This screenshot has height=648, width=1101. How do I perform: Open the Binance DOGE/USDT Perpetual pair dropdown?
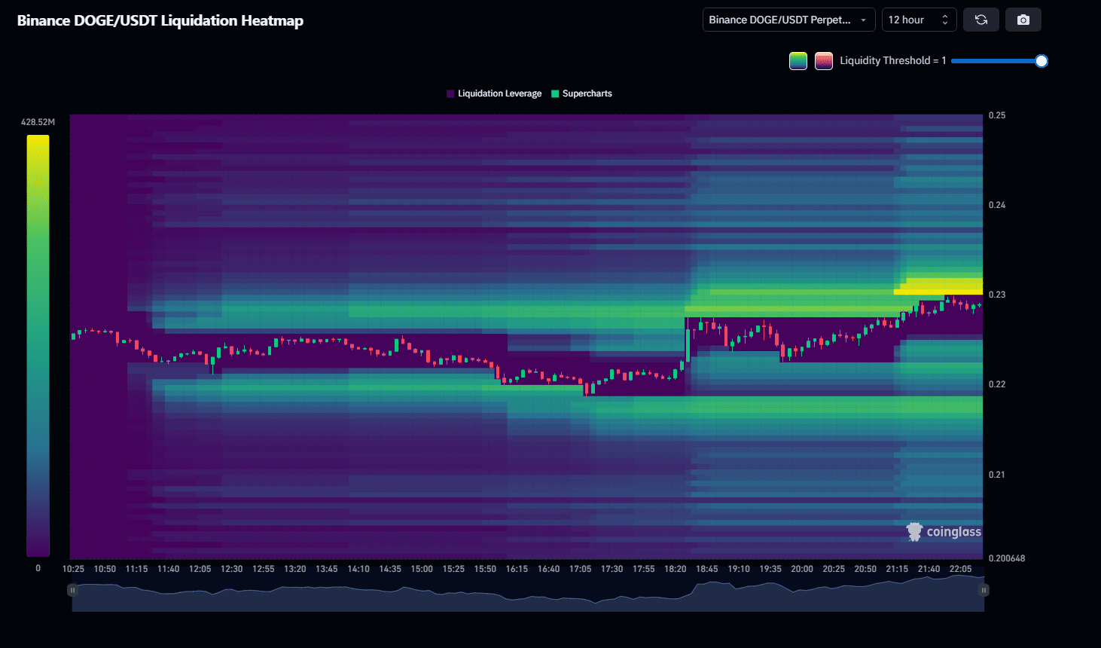click(788, 20)
